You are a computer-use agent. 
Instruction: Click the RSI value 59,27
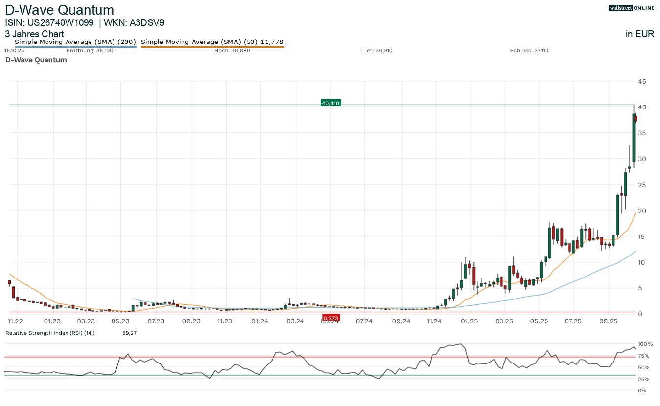click(x=130, y=333)
